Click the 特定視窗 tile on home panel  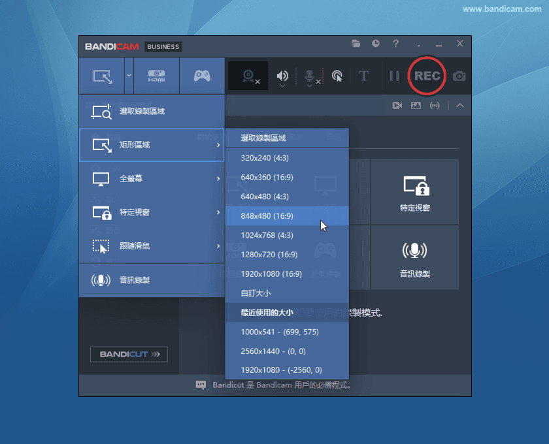(x=415, y=191)
